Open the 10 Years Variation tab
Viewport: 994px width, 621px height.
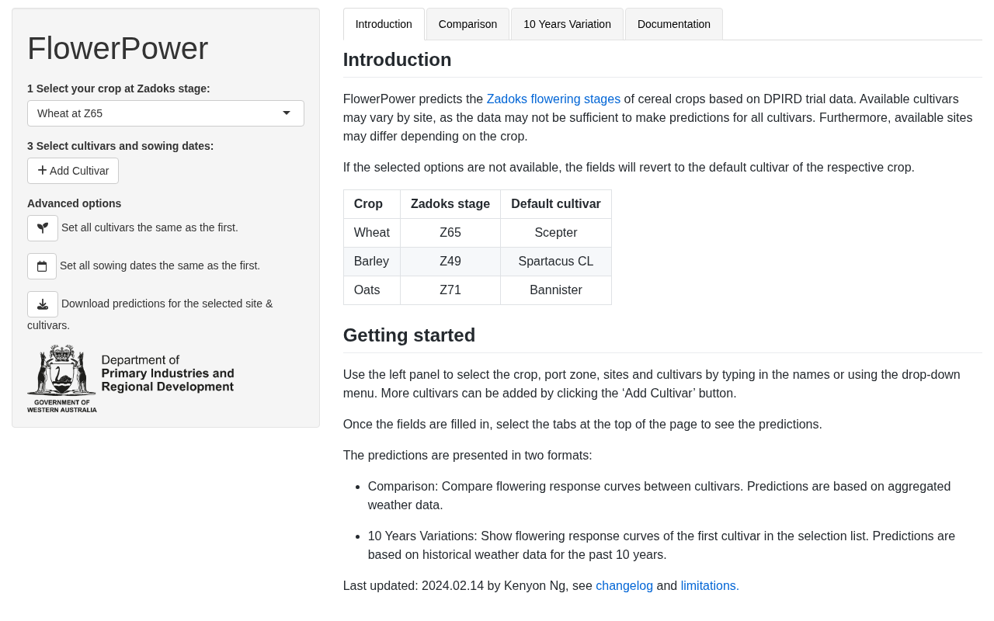(567, 24)
